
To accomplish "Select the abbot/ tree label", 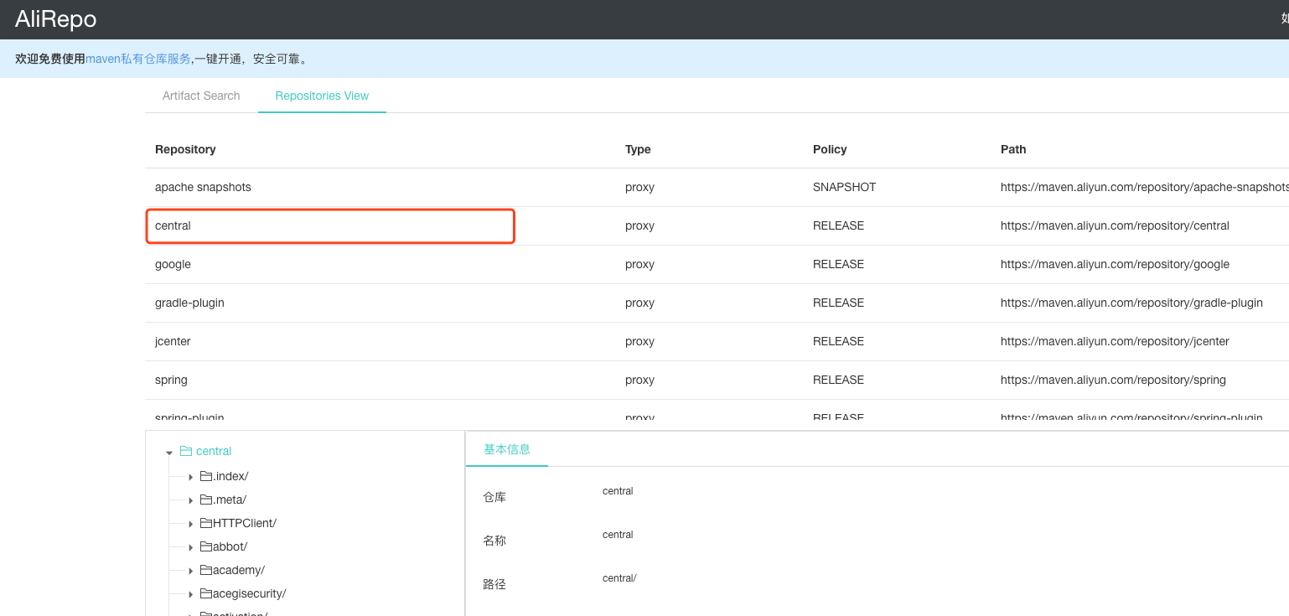I will tap(230, 546).
